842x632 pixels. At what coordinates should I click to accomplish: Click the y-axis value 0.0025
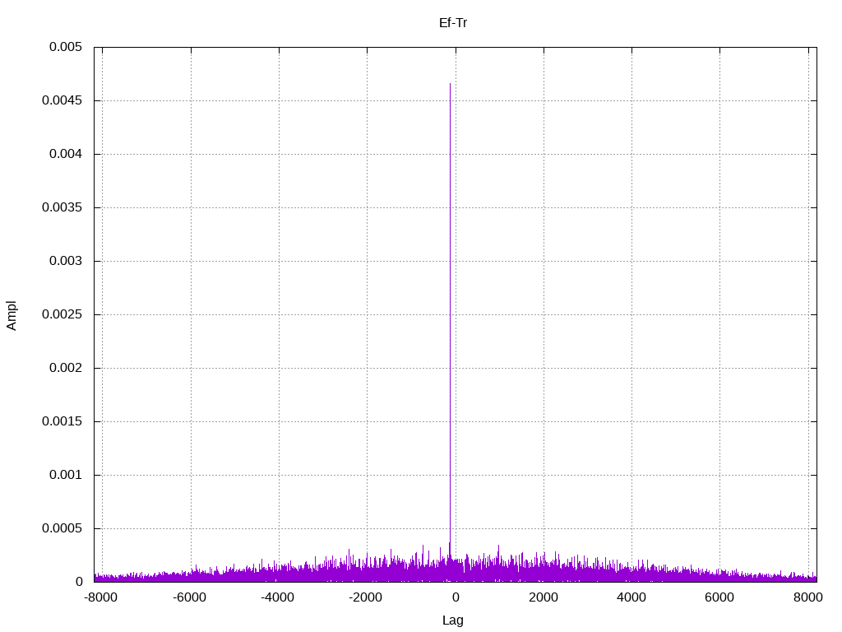pyautogui.click(x=62, y=314)
